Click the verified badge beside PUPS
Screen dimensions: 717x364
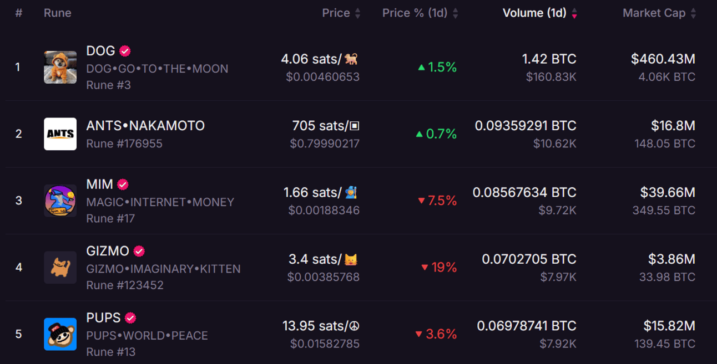tap(130, 318)
